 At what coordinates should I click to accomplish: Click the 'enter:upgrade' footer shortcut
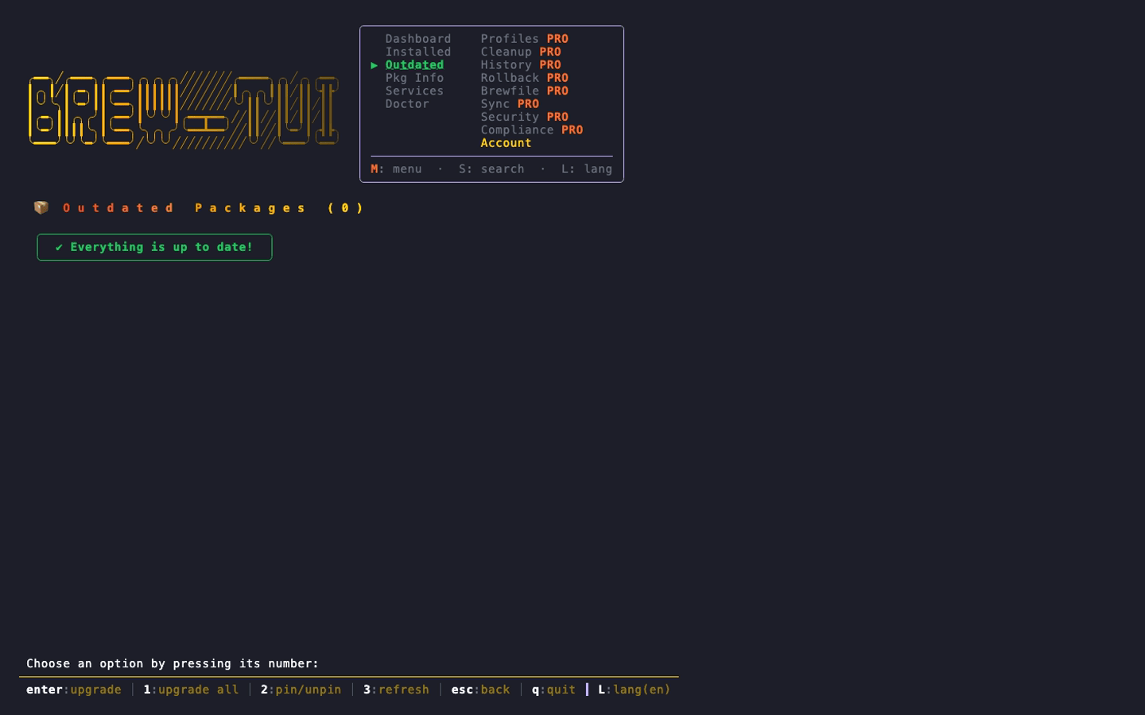tap(74, 690)
